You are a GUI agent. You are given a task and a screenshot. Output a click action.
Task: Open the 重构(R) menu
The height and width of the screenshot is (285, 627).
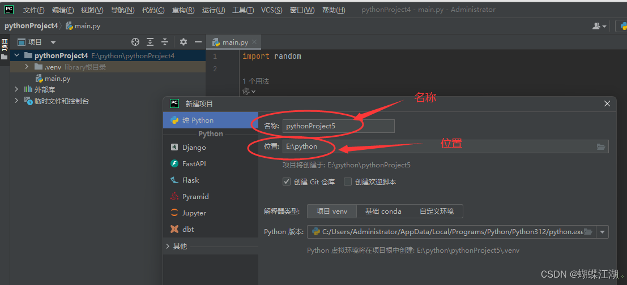pyautogui.click(x=183, y=10)
